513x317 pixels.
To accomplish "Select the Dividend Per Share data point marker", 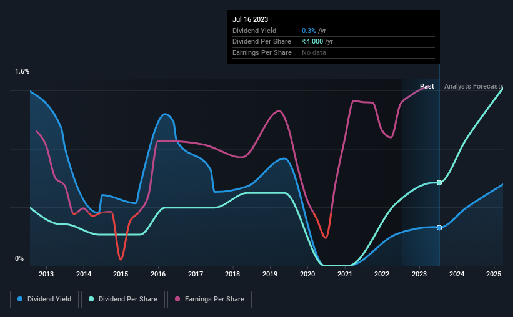I will click(x=439, y=183).
